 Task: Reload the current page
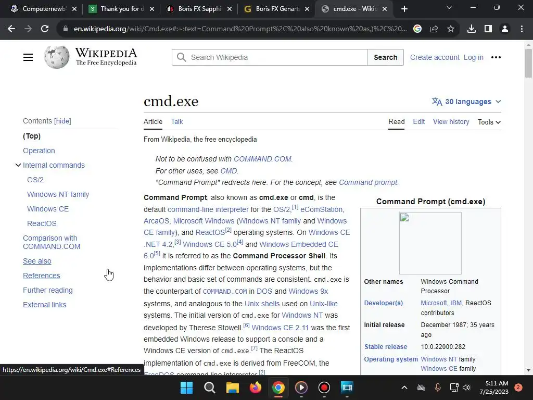45,29
